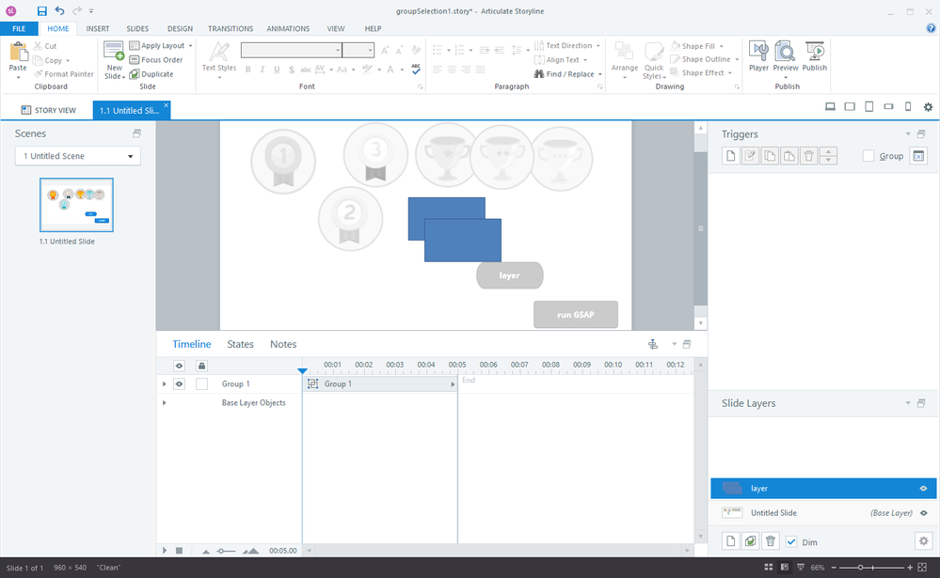Image resolution: width=940 pixels, height=578 pixels.
Task: Delete the selected slide layer
Action: [x=771, y=541]
